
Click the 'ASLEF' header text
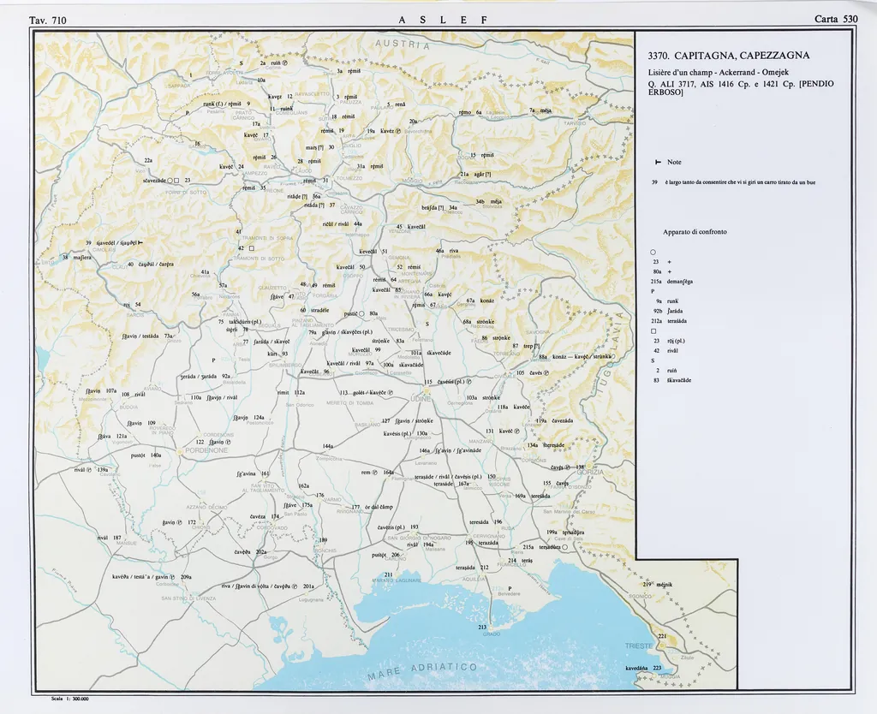[x=443, y=19]
